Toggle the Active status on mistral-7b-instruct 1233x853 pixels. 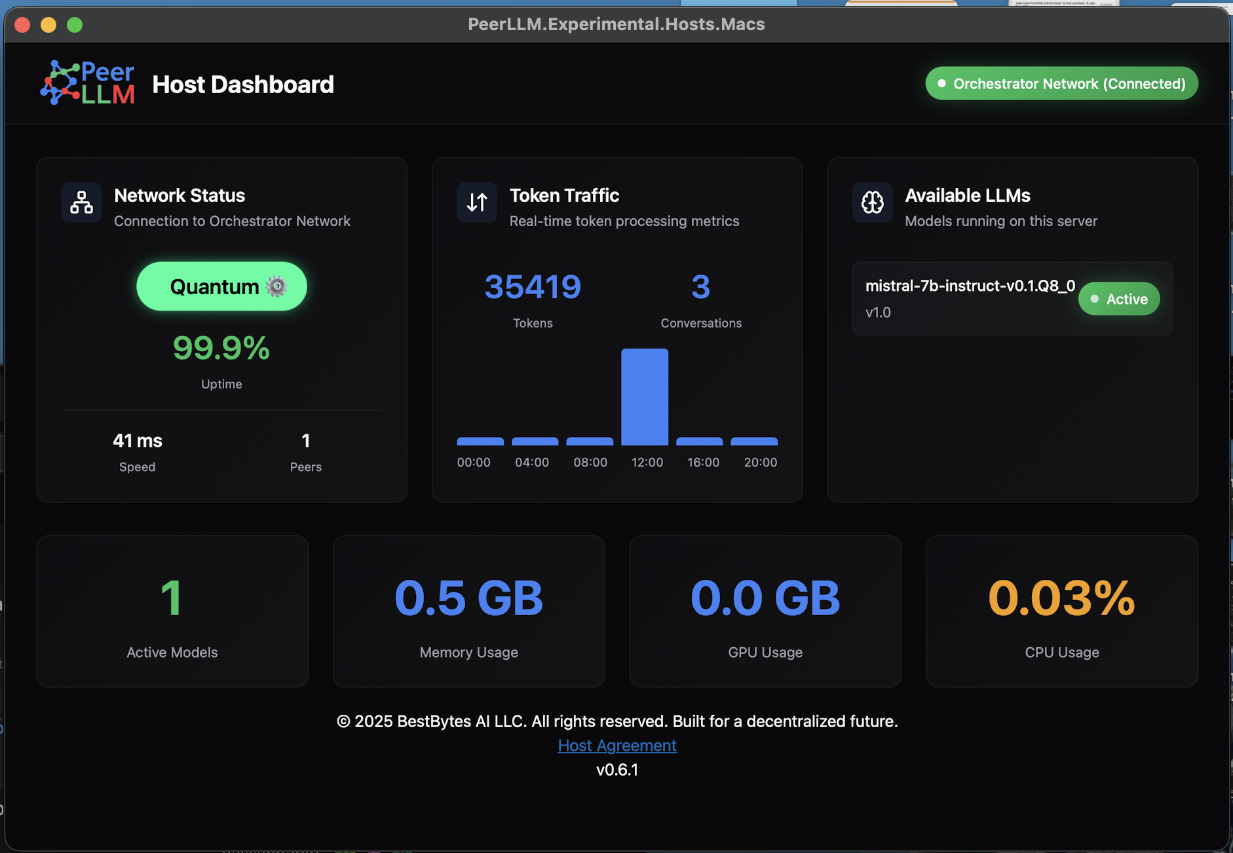coord(1119,299)
